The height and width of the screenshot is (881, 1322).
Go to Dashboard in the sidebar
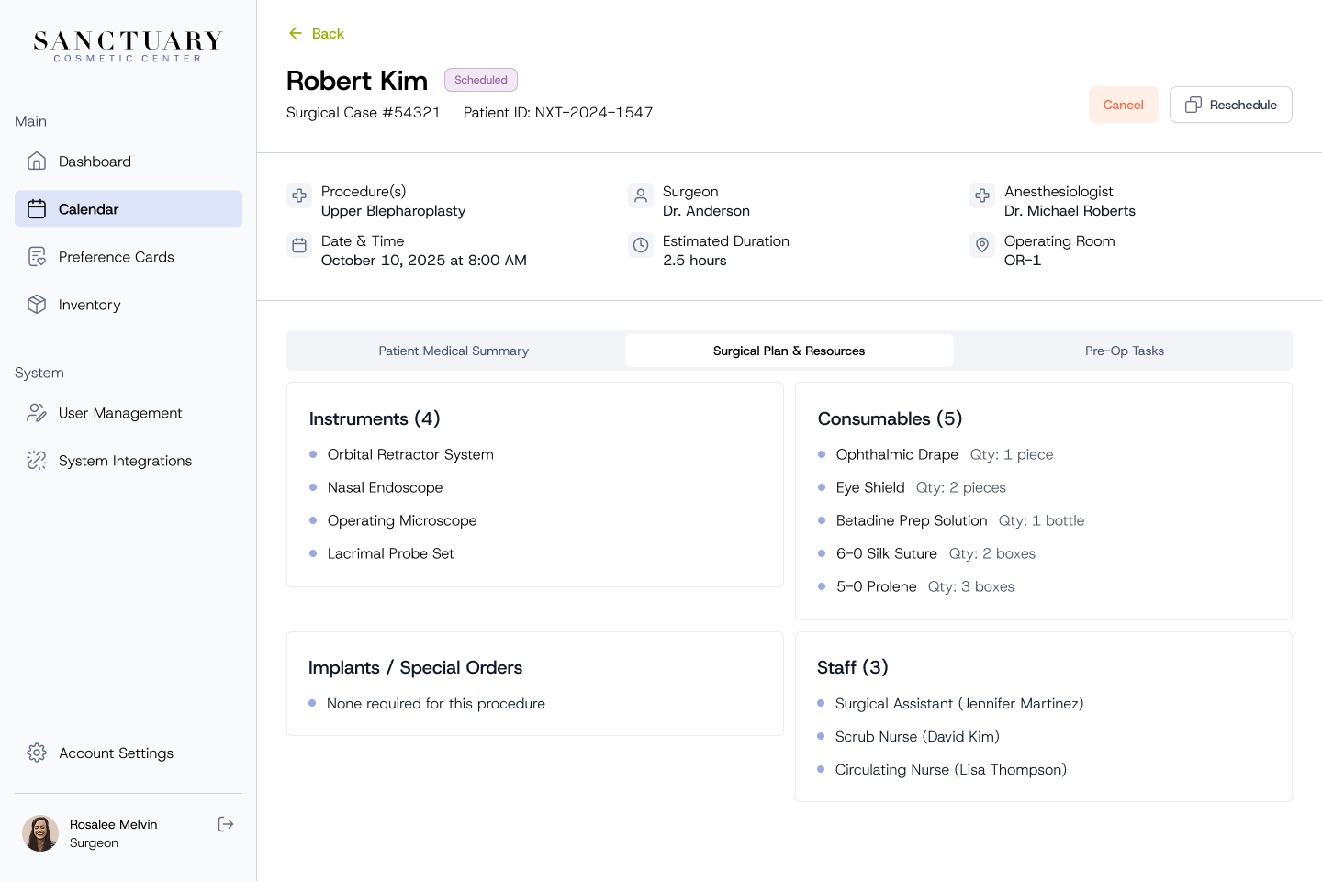coord(129,162)
